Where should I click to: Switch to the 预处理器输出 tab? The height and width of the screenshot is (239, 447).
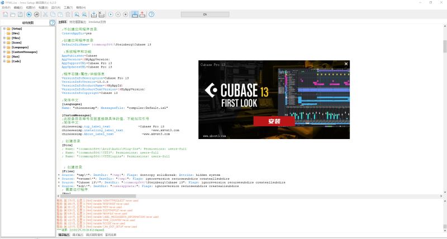point(78,22)
